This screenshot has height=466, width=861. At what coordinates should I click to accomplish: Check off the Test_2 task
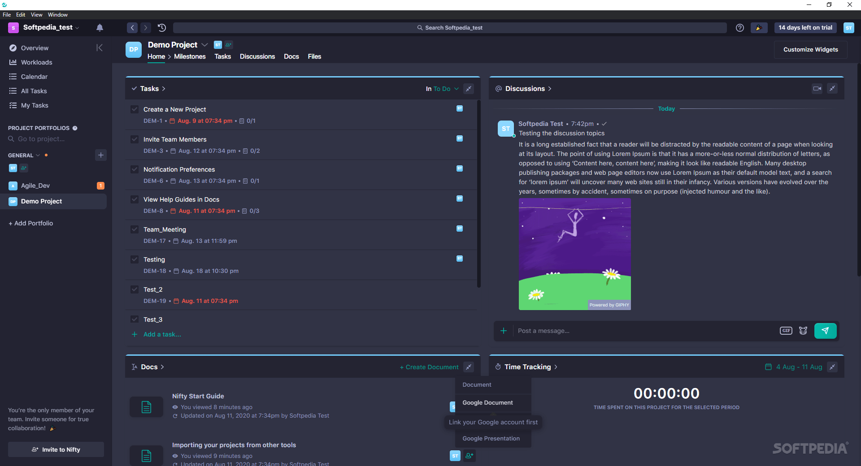coord(135,289)
